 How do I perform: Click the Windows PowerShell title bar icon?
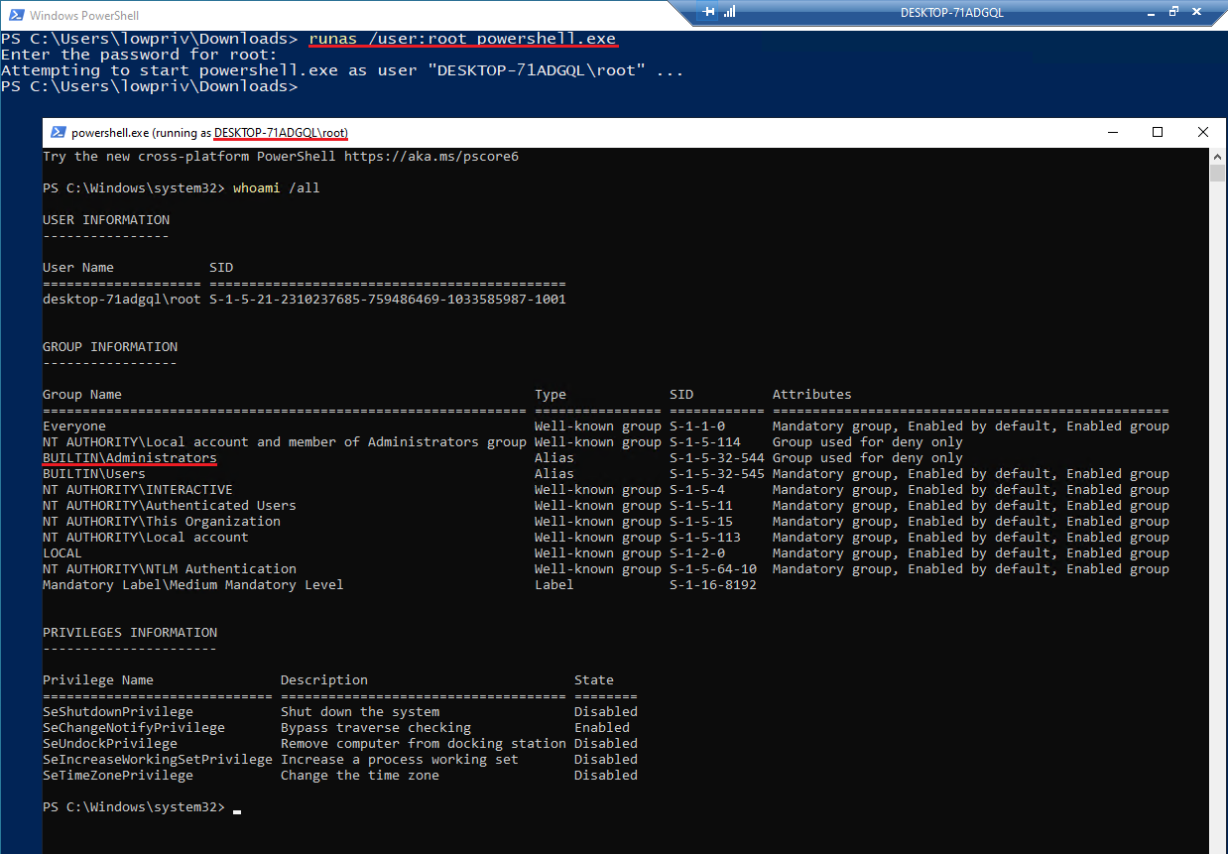click(x=15, y=15)
